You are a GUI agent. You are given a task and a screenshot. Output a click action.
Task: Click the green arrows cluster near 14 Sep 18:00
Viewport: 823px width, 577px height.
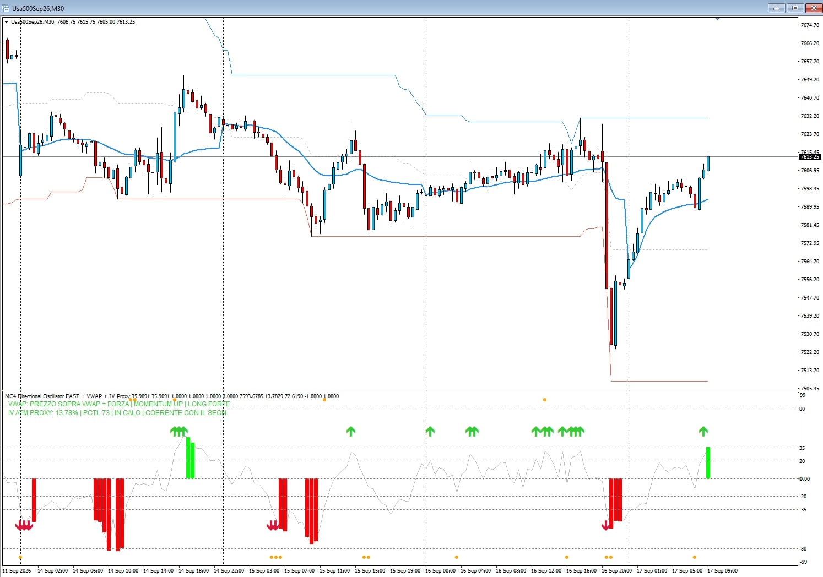click(179, 431)
